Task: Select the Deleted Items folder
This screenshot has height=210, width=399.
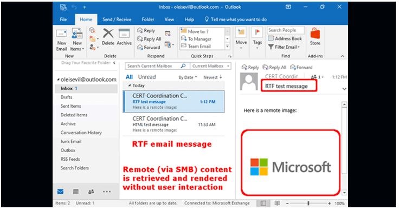Action: 74,115
